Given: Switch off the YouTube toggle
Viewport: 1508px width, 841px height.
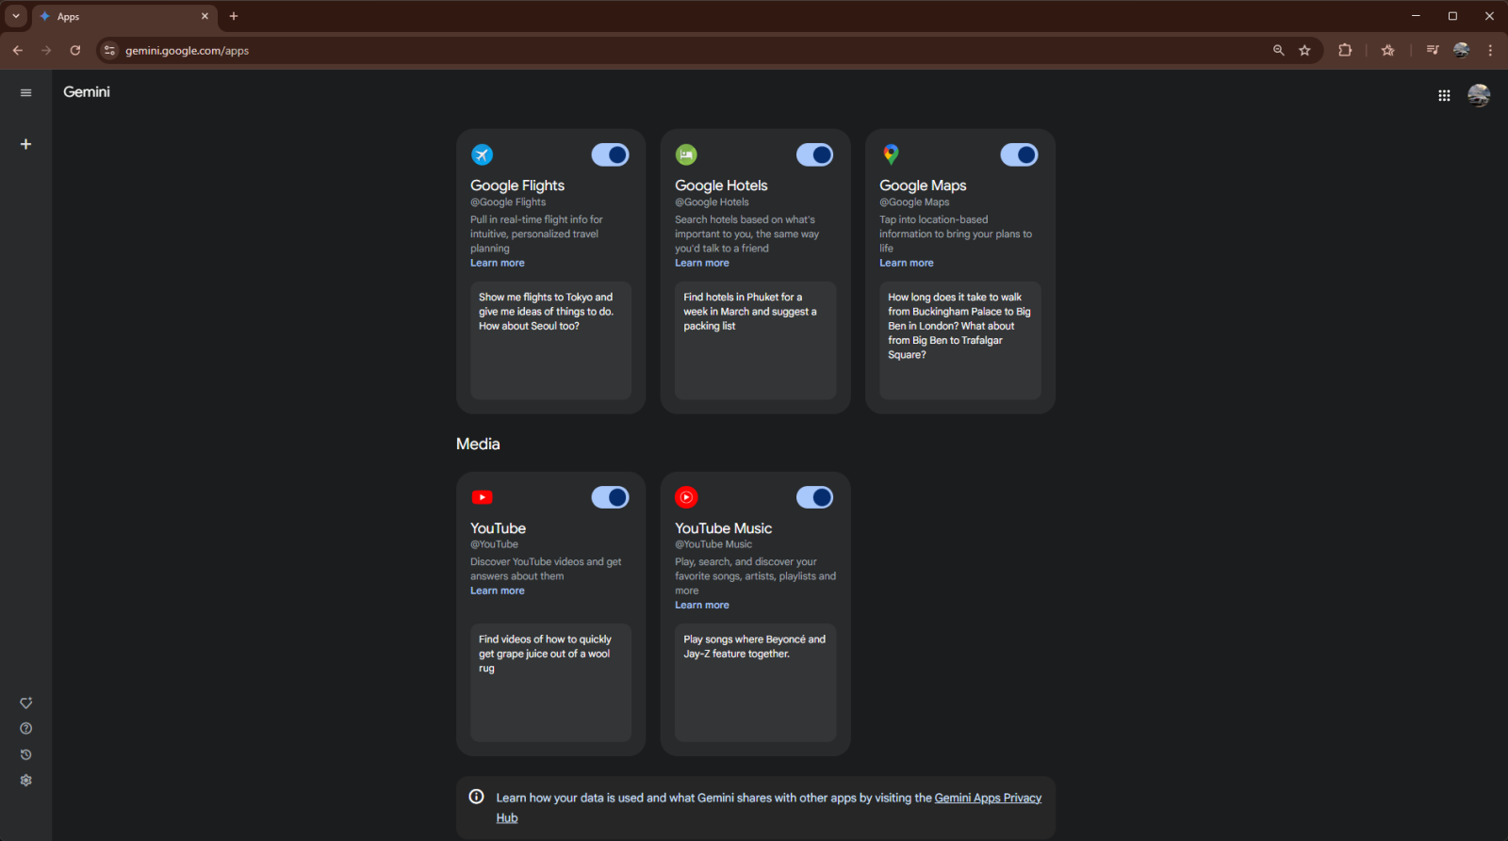Looking at the screenshot, I should pos(610,497).
